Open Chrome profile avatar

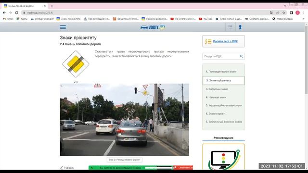tap(297, 13)
